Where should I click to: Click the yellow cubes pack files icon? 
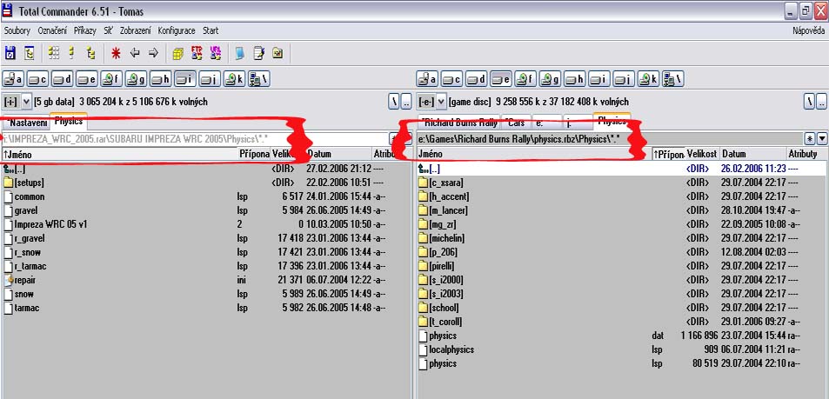pos(178,53)
